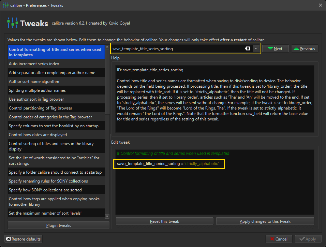The width and height of the screenshot is (326, 247).
Task: Cancel the tweaks dialog
Action: [x=279, y=239]
